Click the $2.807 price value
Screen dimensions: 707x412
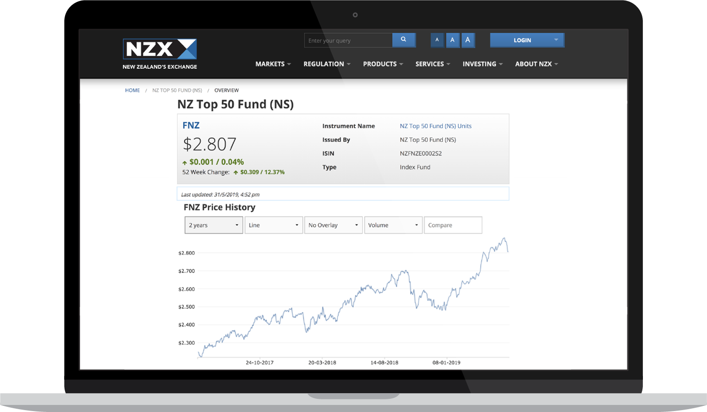click(209, 144)
